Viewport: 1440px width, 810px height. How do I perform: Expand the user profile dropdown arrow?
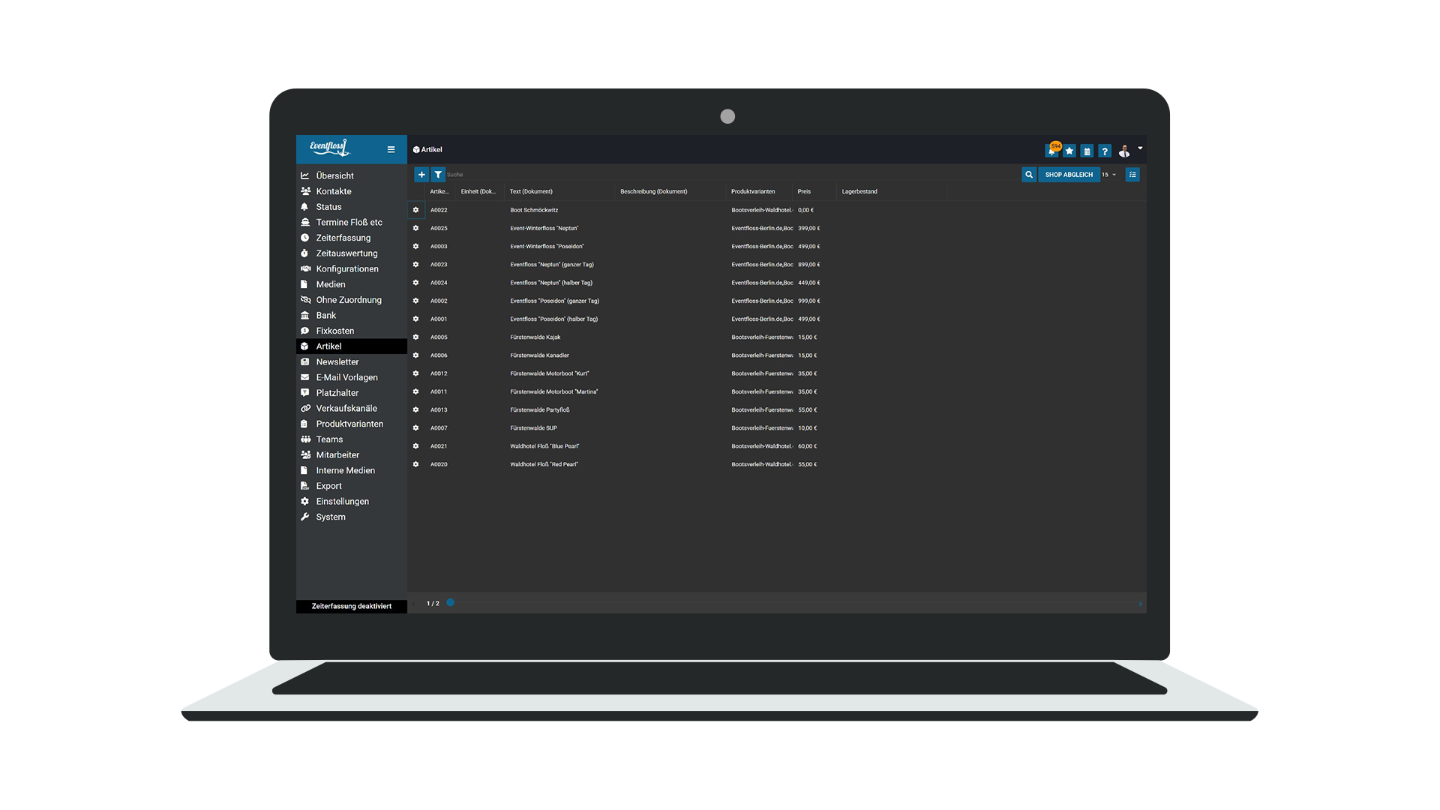(1140, 148)
